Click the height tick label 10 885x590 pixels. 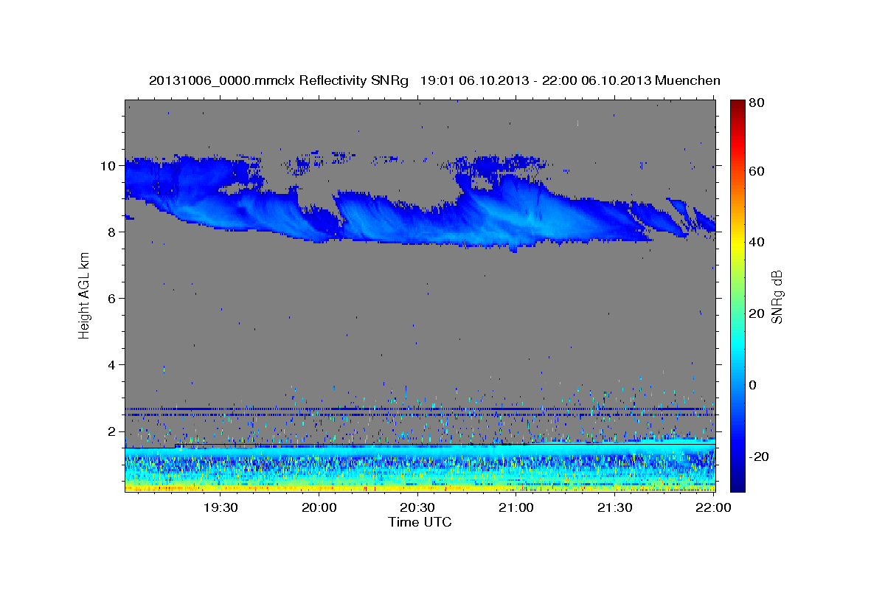[110, 166]
